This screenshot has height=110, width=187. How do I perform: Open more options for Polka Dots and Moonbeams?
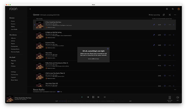pos(170,65)
